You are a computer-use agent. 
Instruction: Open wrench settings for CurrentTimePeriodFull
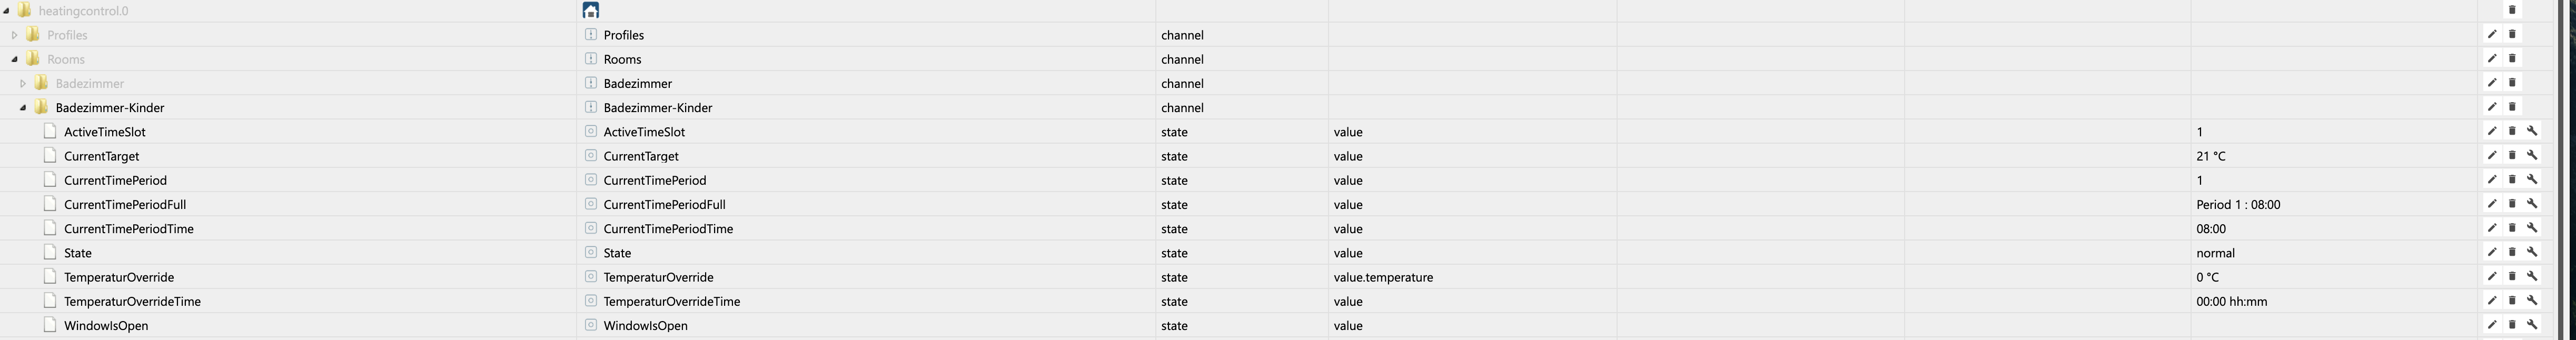(x=2532, y=204)
